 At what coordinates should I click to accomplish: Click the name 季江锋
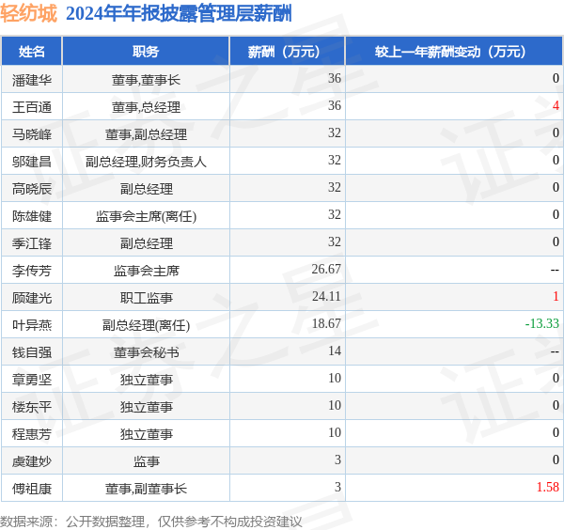click(x=32, y=243)
